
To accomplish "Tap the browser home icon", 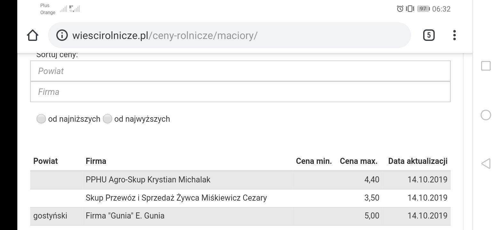I will pyautogui.click(x=33, y=35).
